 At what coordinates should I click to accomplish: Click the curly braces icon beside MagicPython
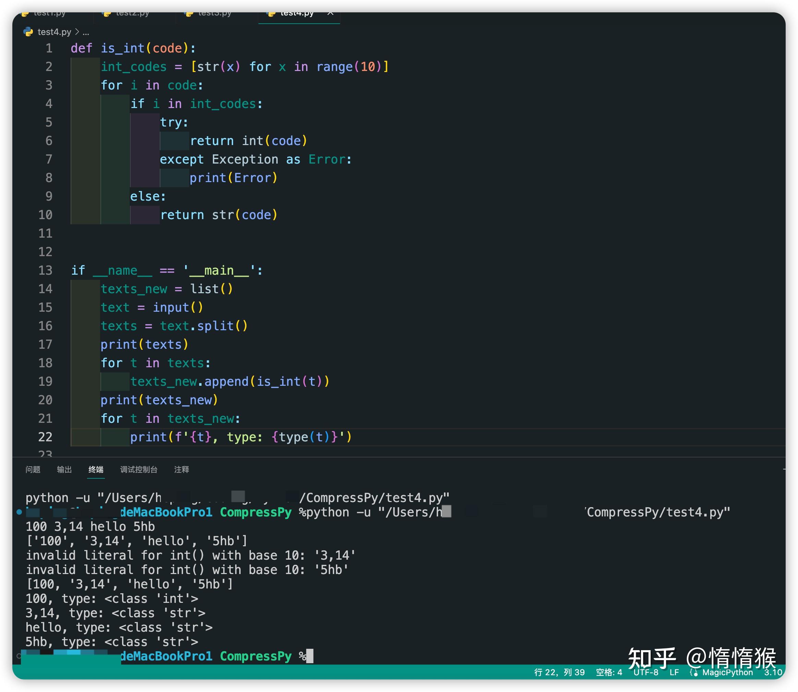[x=694, y=672]
